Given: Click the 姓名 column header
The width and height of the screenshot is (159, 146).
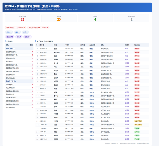Looking at the screenshot, I should pyautogui.click(x=55, y=45).
